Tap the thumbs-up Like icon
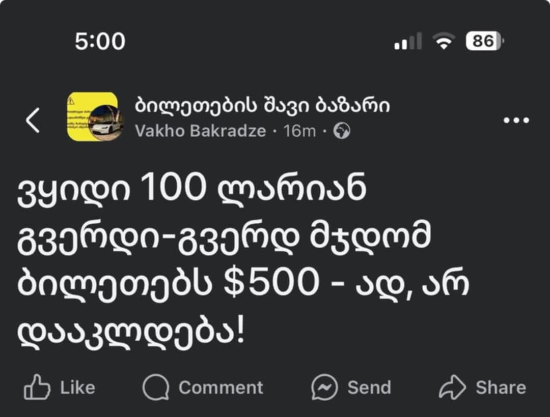Image resolution: width=550 pixels, height=417 pixels. click(37, 387)
